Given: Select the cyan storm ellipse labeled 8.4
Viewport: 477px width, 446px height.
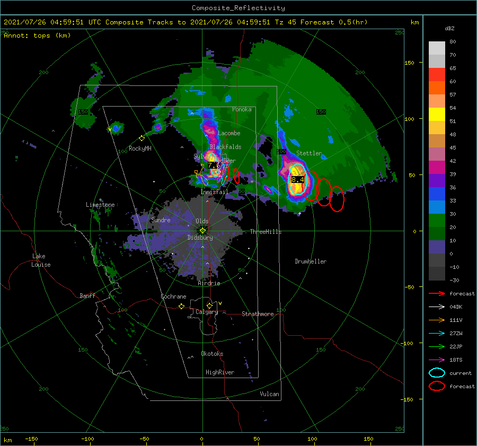Looking at the screenshot, I should tap(297, 179).
